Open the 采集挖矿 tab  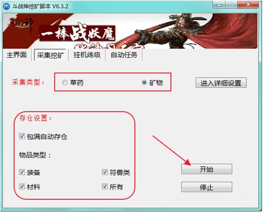point(50,55)
